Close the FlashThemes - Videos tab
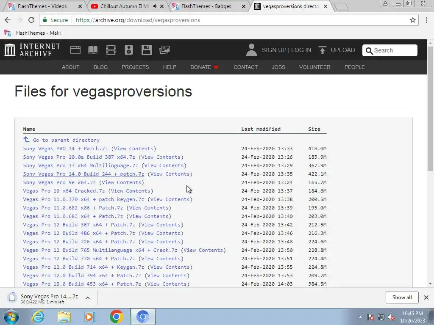This screenshot has height=325, width=434. pos(80,6)
